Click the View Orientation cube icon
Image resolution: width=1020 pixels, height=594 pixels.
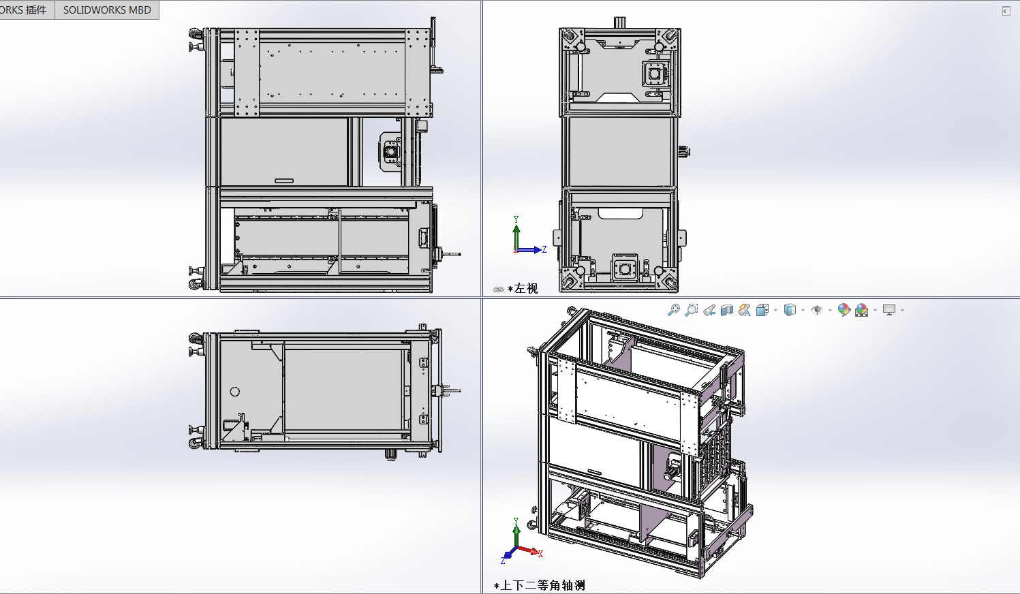click(762, 310)
